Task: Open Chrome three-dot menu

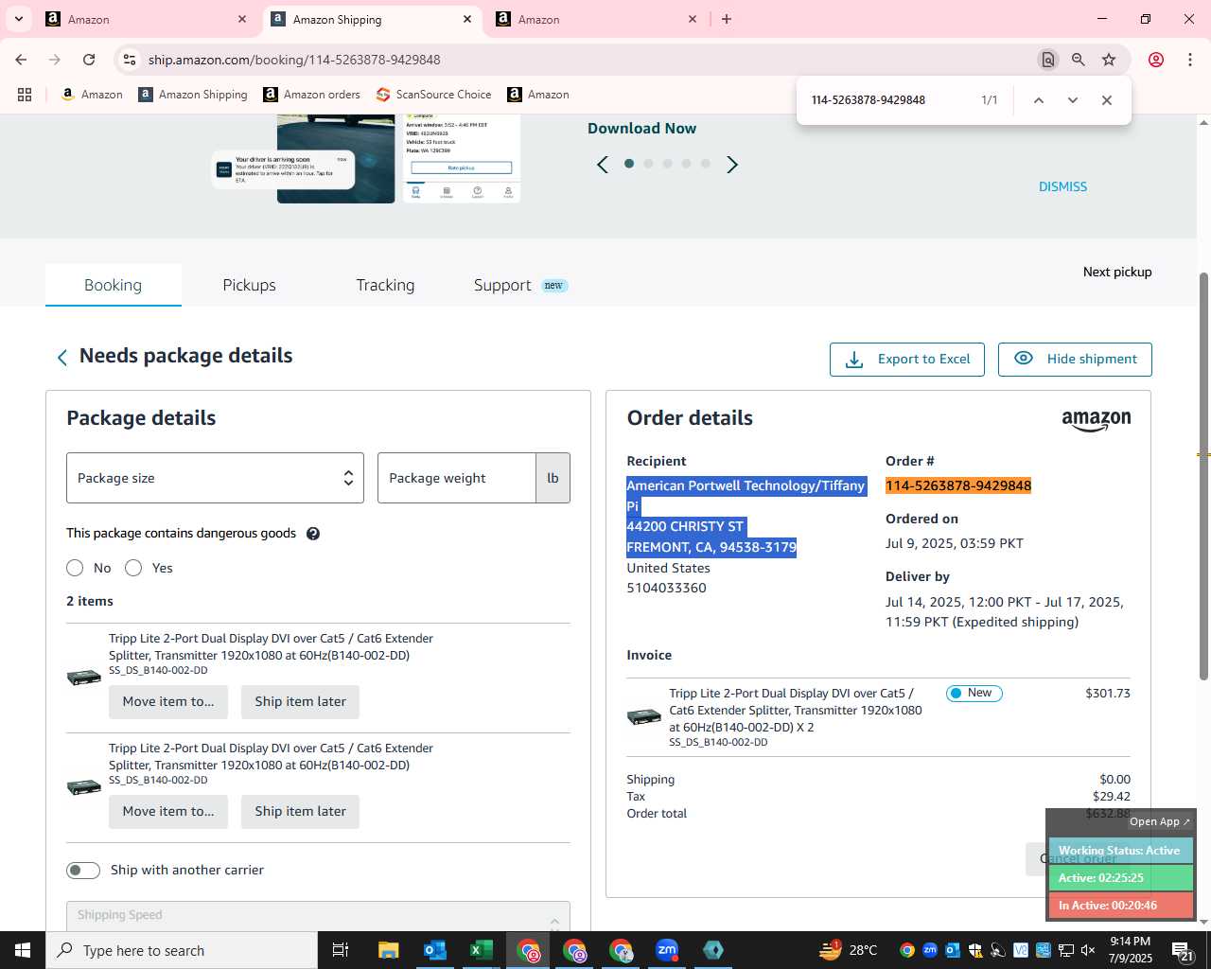Action: point(1190,60)
